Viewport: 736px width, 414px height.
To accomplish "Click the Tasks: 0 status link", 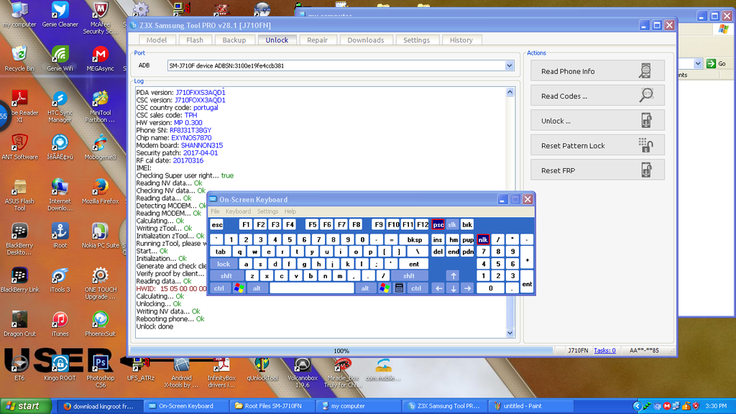I will [604, 351].
